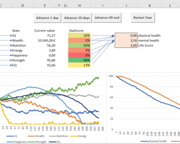Viewport: 180px width, 144px height.
Task: Select column H header
Action: coord(79,6)
